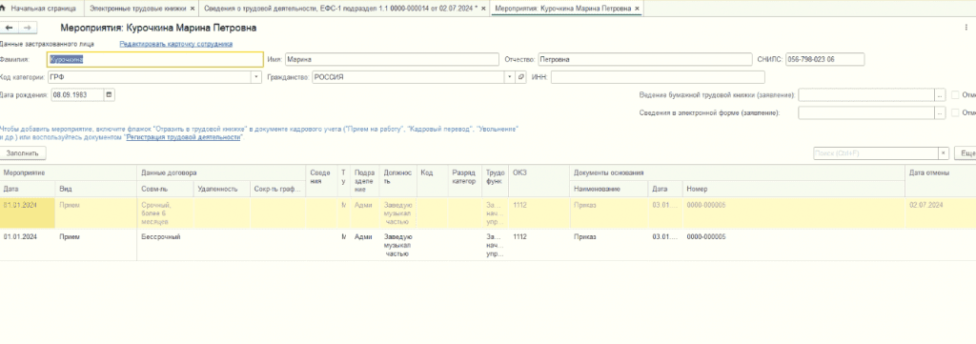Toggle checkbox next to бумажной трудовой книжки field
Screen dimensions: 976x344
click(x=955, y=95)
